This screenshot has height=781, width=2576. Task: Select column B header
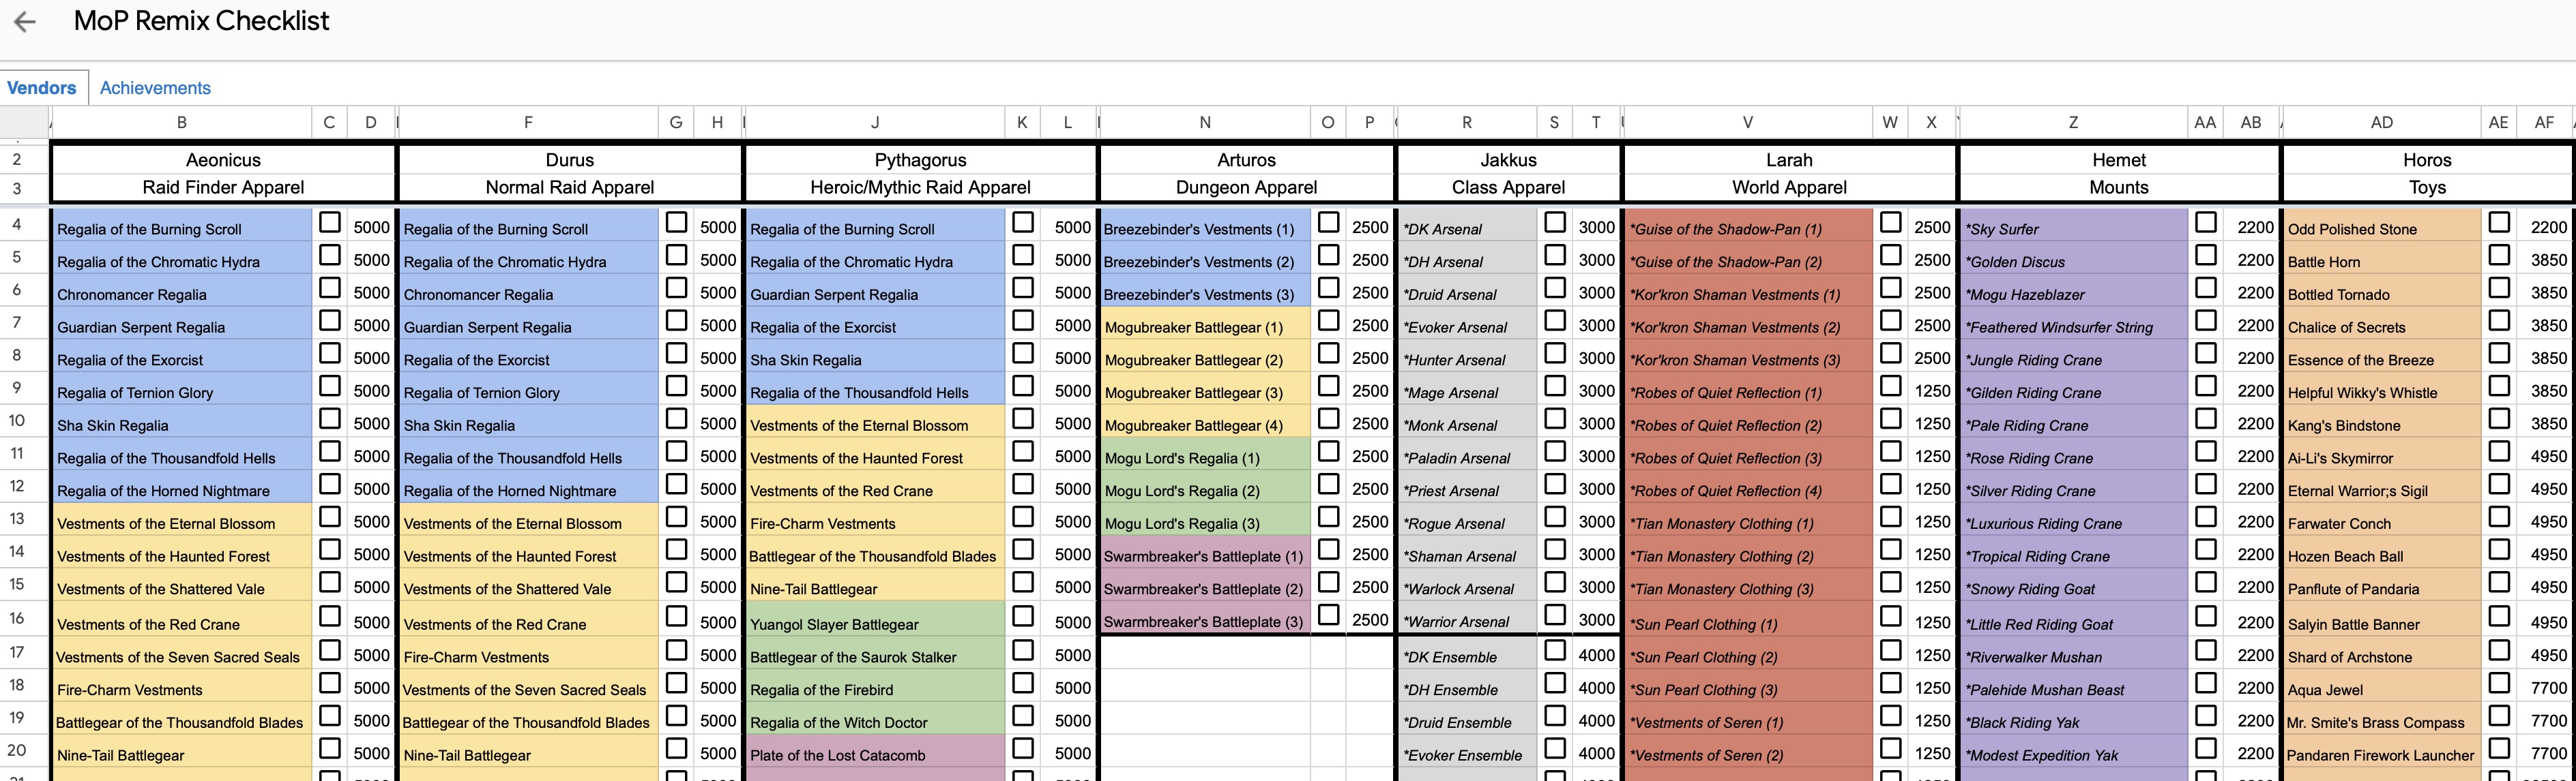pos(181,122)
